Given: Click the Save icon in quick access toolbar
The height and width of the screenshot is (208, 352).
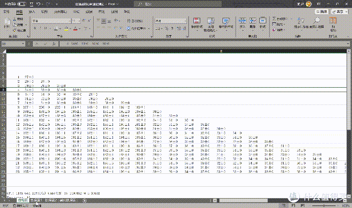Looking at the screenshot, I should pos(32,4).
